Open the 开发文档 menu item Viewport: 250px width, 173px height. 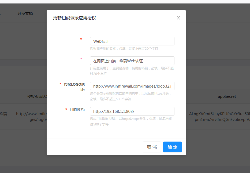[x=25, y=13]
